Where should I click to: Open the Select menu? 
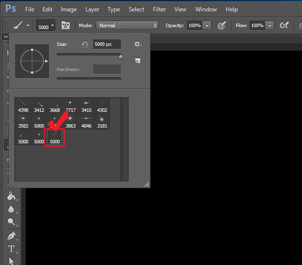136,9
